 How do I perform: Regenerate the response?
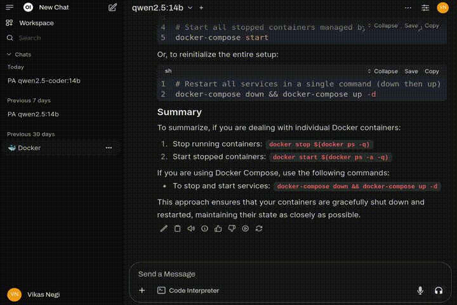(259, 229)
